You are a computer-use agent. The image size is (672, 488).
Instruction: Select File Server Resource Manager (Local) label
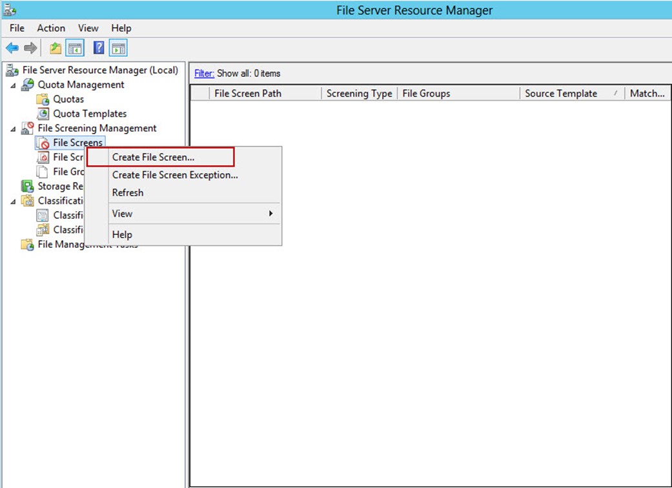click(x=100, y=70)
